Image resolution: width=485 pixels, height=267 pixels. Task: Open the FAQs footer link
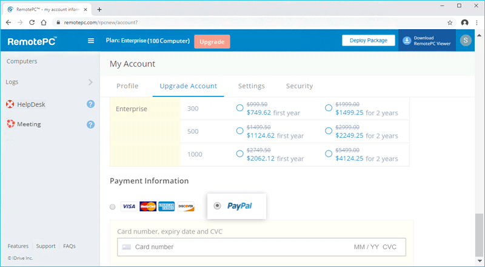pos(69,246)
